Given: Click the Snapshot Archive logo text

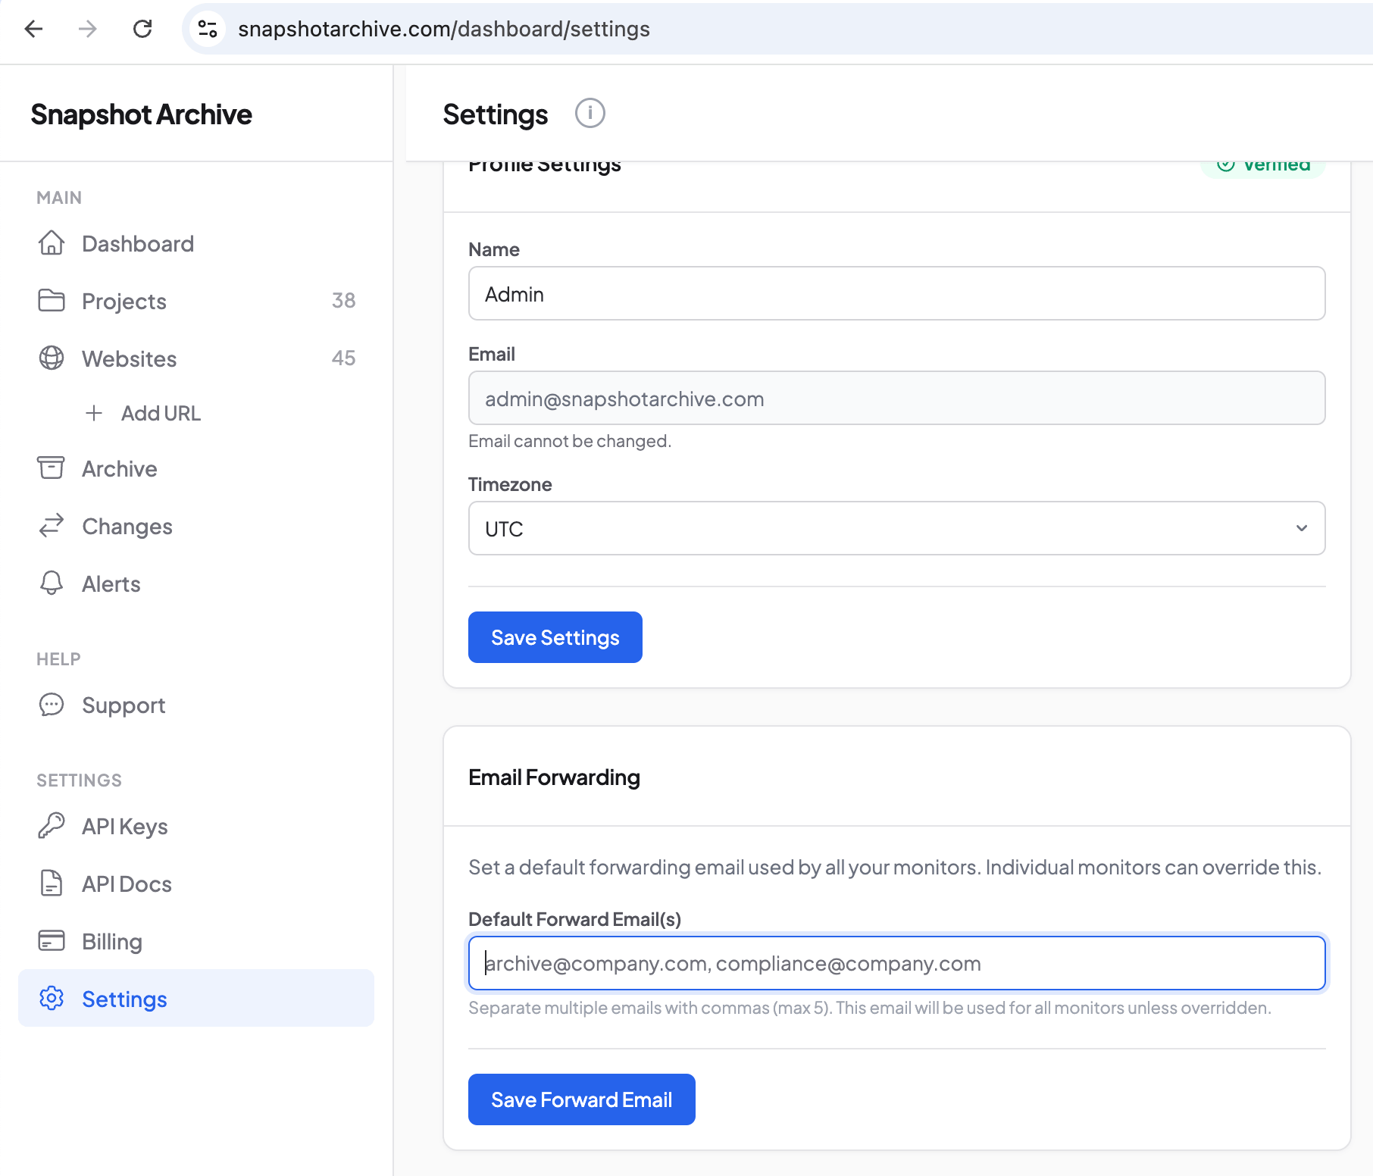Looking at the screenshot, I should click(x=142, y=114).
